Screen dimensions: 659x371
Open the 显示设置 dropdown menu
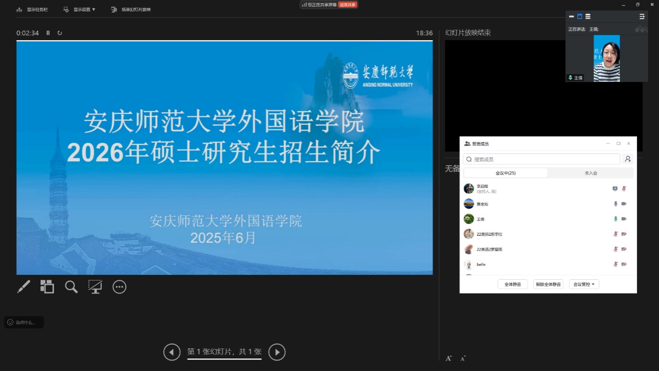[x=80, y=10]
